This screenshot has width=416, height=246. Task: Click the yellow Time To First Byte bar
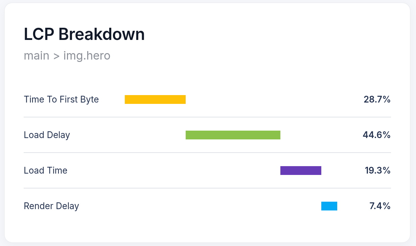[x=155, y=99]
